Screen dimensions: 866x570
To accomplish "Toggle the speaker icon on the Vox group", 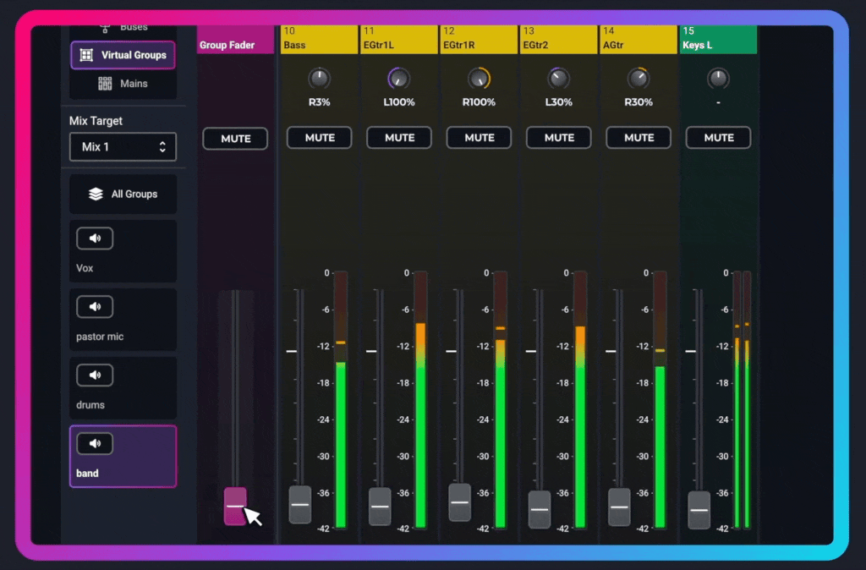I will click(x=94, y=238).
